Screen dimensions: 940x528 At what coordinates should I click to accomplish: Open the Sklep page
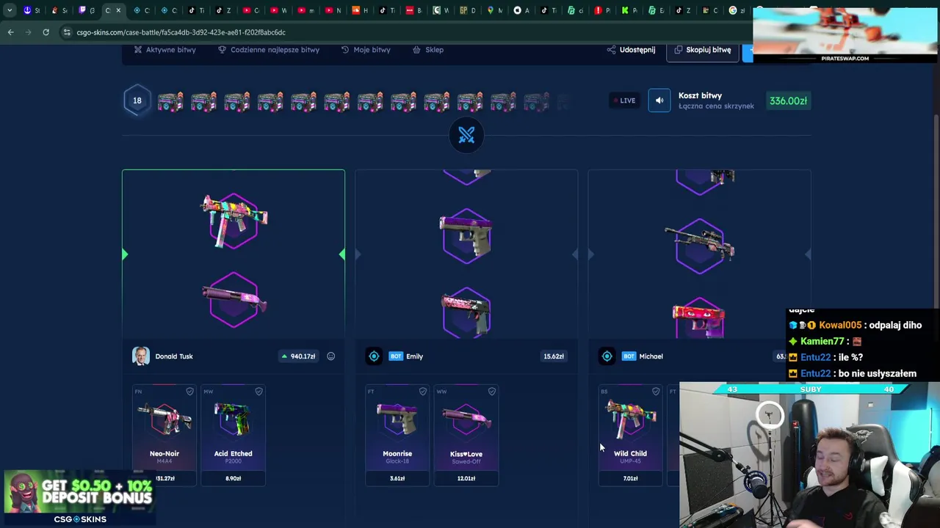click(x=428, y=50)
